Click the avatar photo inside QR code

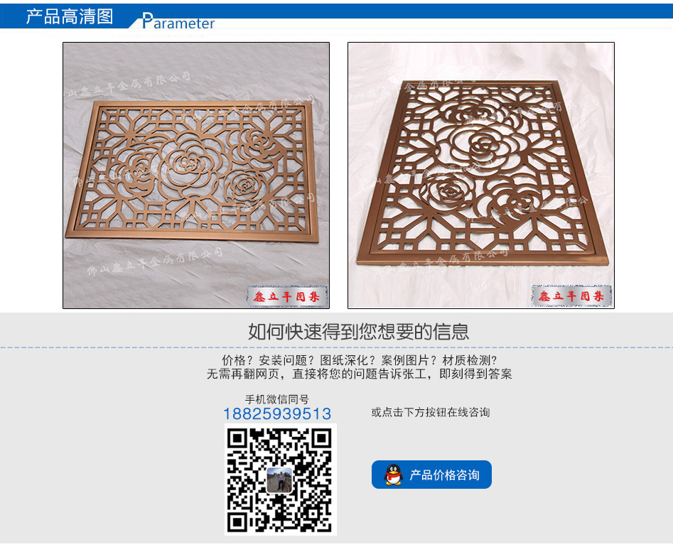[279, 480]
